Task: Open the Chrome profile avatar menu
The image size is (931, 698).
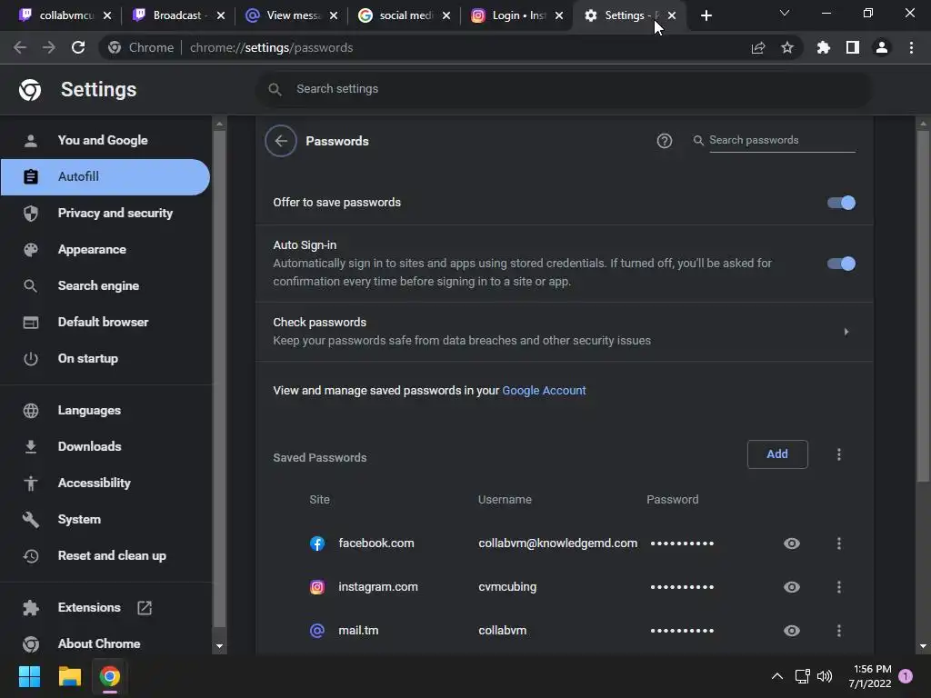Action: click(882, 47)
